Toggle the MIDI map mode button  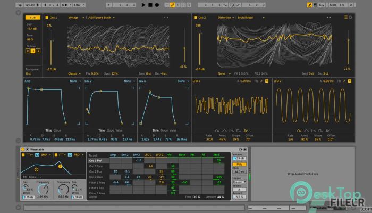click(333, 5)
